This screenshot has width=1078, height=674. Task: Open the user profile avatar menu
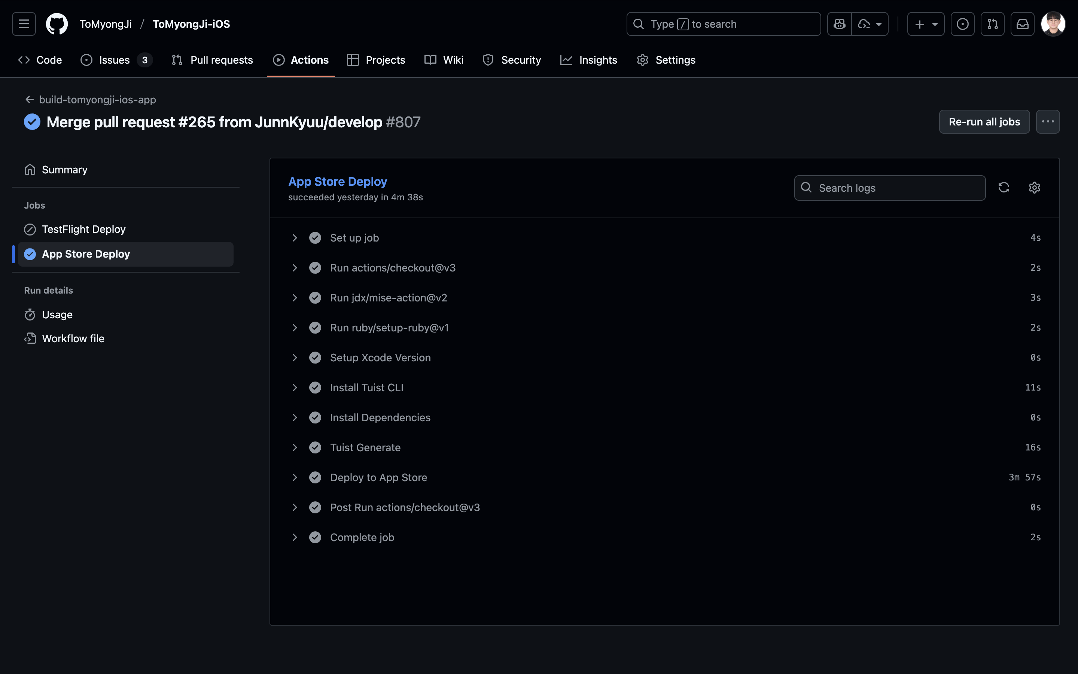[1053, 24]
